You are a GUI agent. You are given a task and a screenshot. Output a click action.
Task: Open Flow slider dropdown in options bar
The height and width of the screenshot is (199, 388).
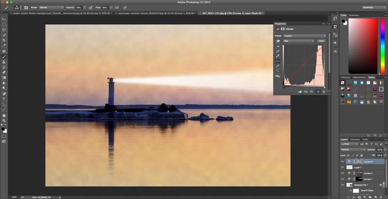click(x=111, y=8)
